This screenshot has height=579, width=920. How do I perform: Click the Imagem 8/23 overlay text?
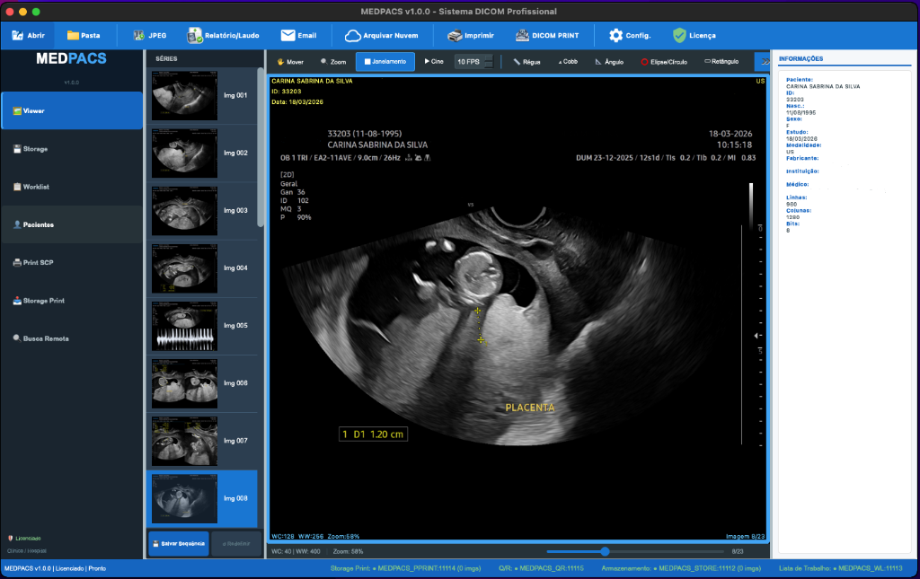point(745,536)
